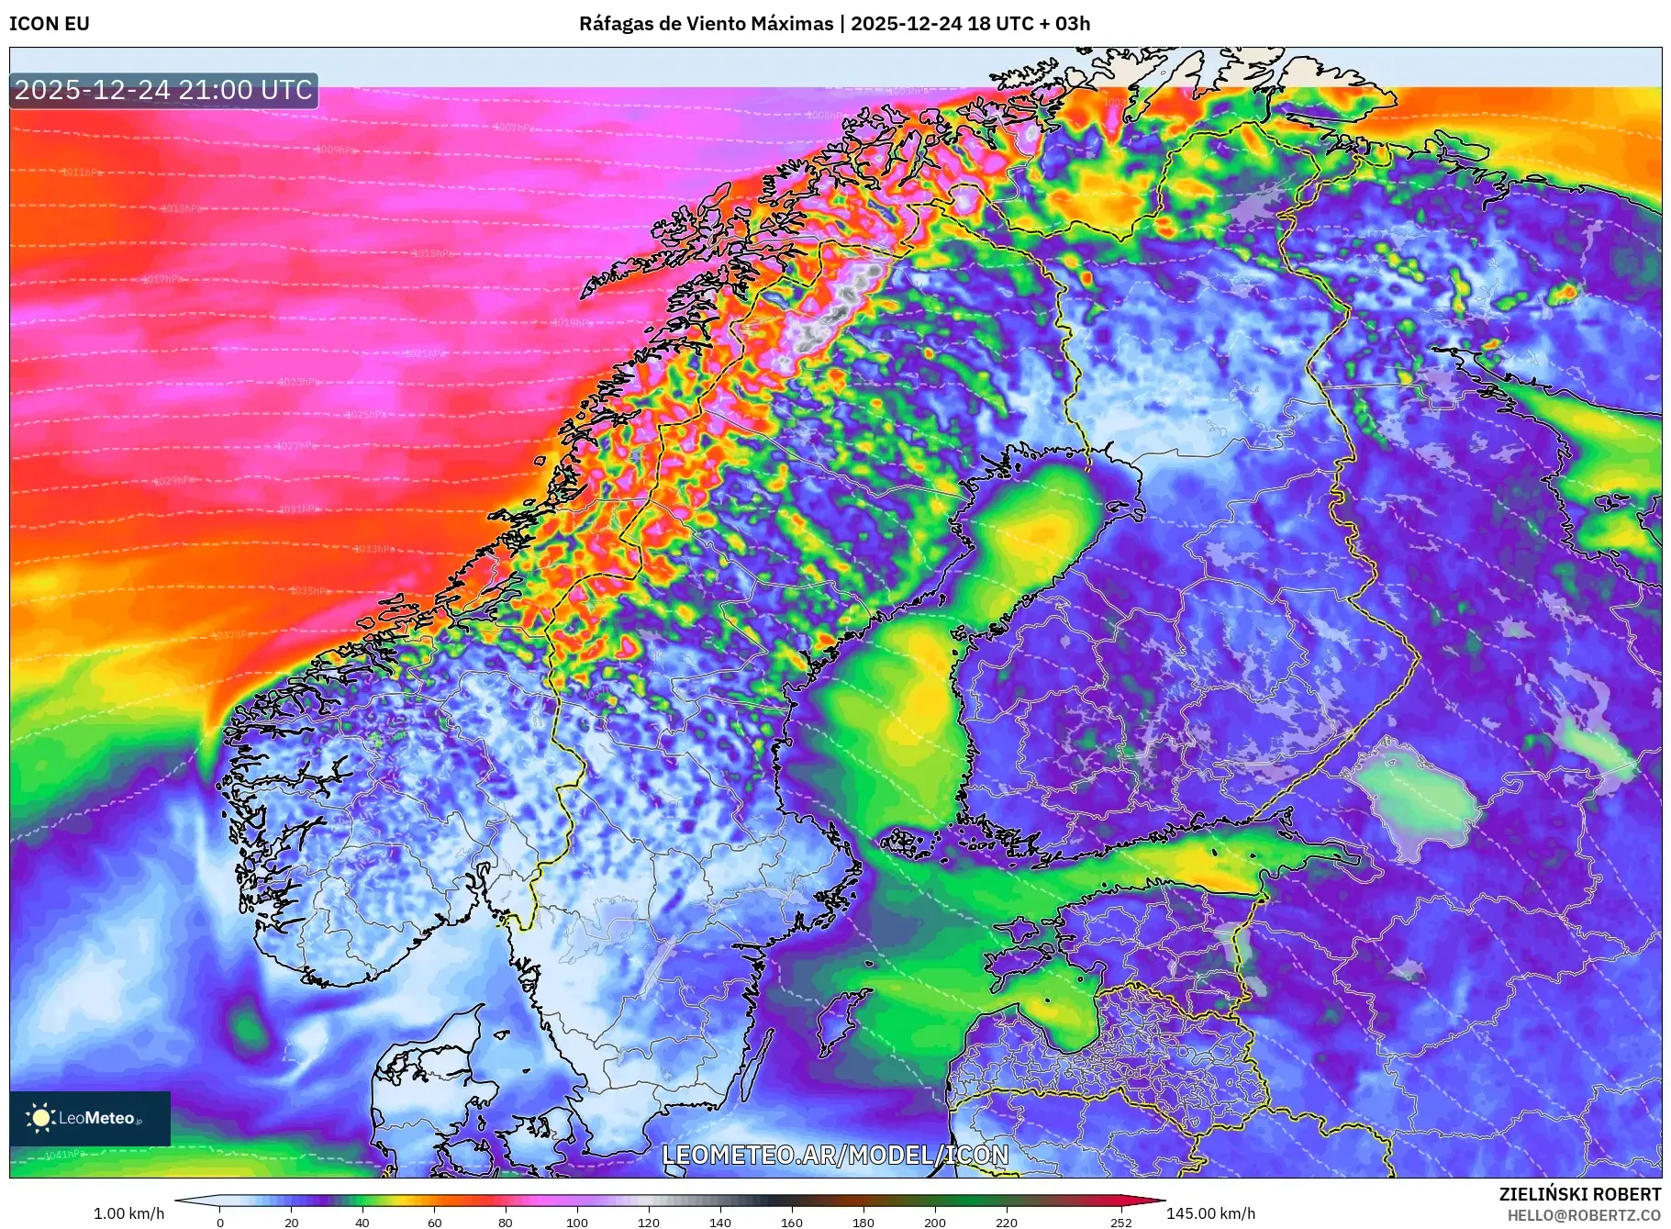This screenshot has height=1229, width=1671.
Task: Click the 100 mark on the color scale
Action: click(577, 1222)
